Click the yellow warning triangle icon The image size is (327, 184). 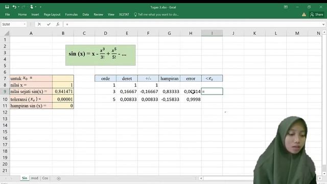pyautogui.click(x=304, y=14)
